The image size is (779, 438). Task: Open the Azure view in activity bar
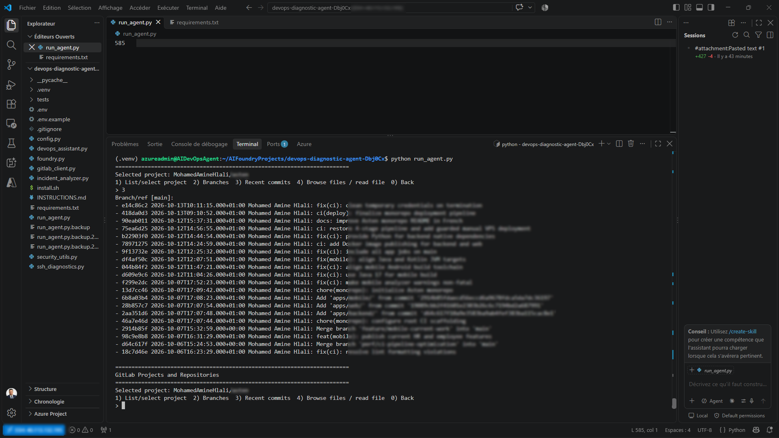click(x=11, y=182)
